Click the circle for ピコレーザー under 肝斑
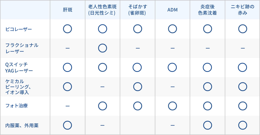The width and height of the screenshot is (260, 135). pyautogui.click(x=67, y=29)
